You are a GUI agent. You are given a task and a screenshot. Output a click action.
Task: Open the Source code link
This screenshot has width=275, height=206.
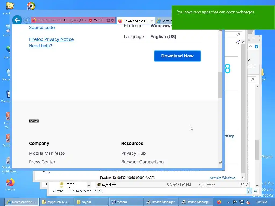(x=42, y=28)
